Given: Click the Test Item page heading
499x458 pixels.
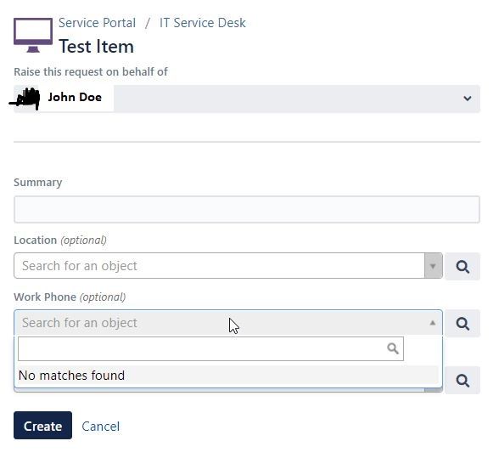Looking at the screenshot, I should (x=96, y=47).
